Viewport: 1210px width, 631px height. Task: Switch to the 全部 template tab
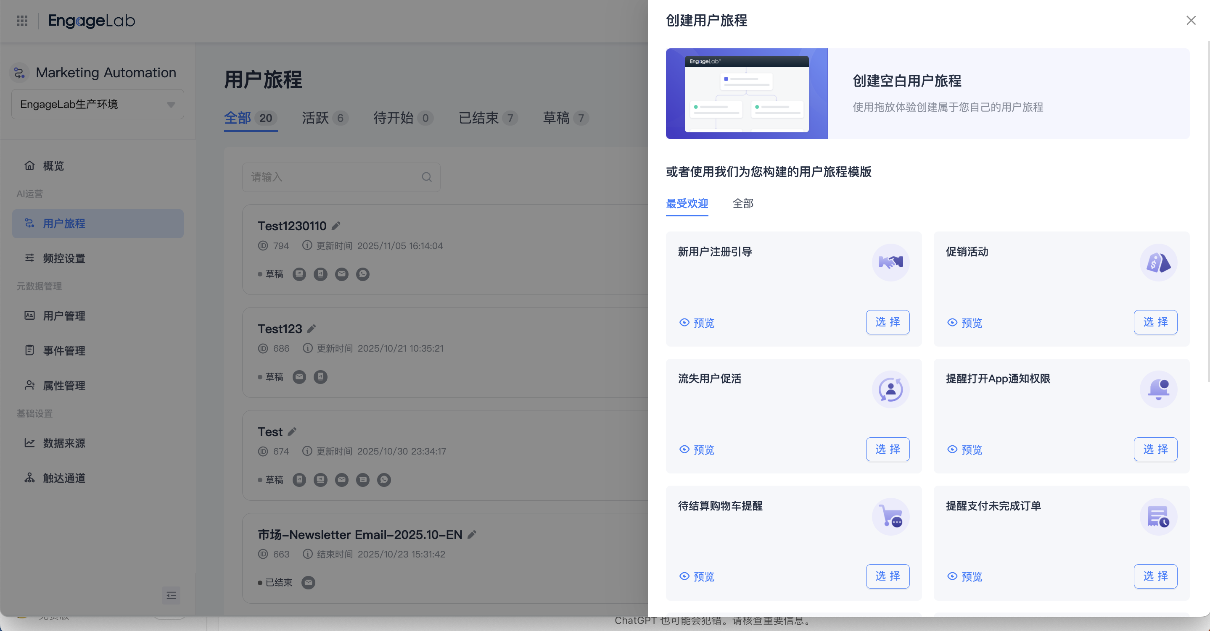[x=742, y=203]
